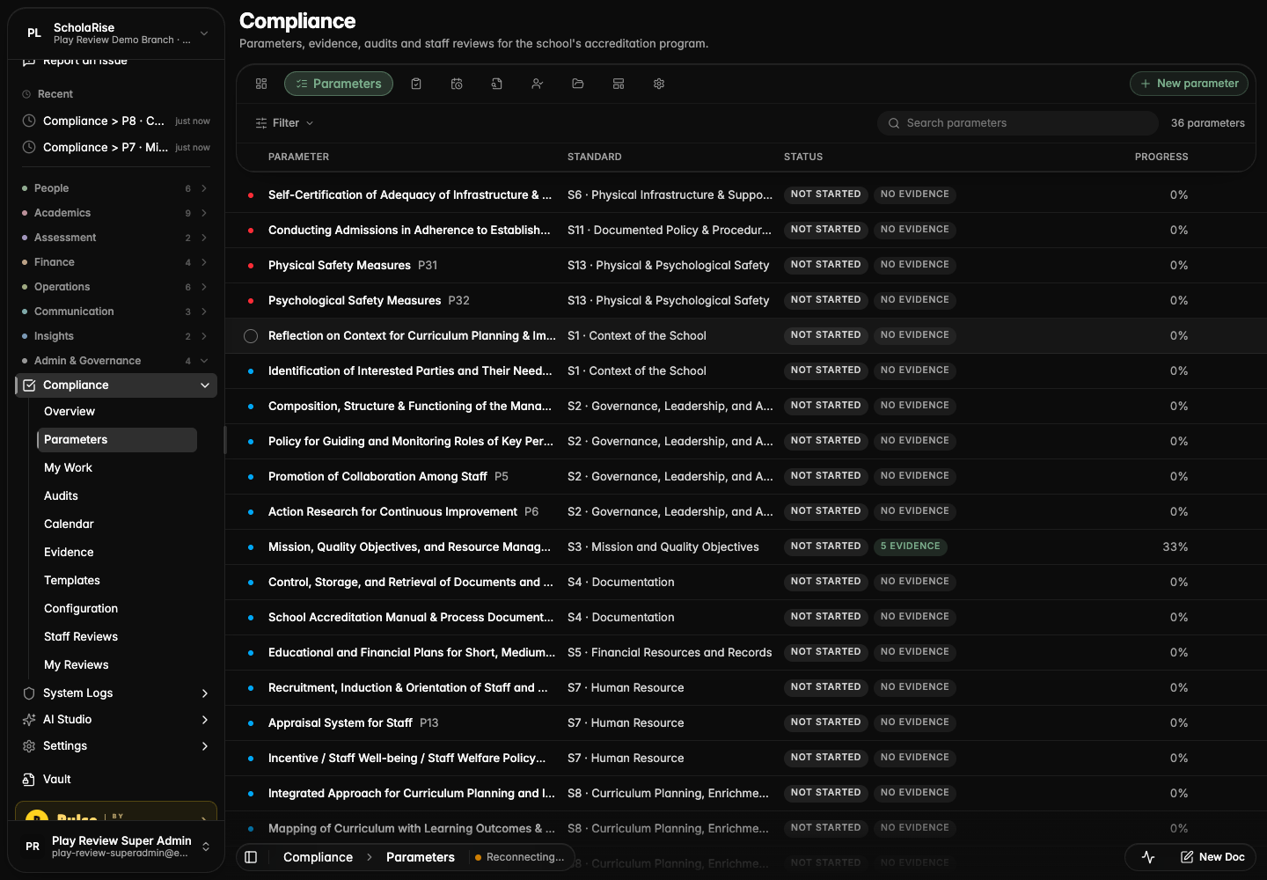Select the Parameters tab
The image size is (1267, 880).
[x=339, y=84]
